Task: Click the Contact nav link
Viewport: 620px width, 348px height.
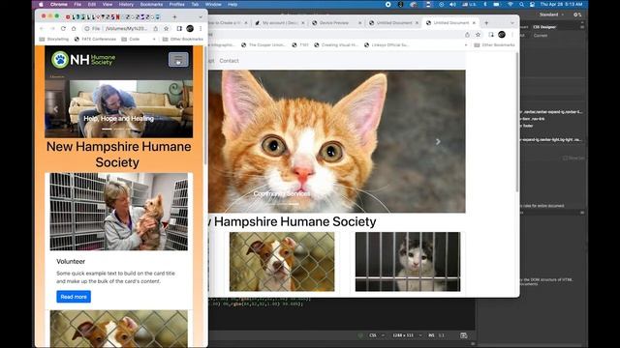Action: [229, 61]
